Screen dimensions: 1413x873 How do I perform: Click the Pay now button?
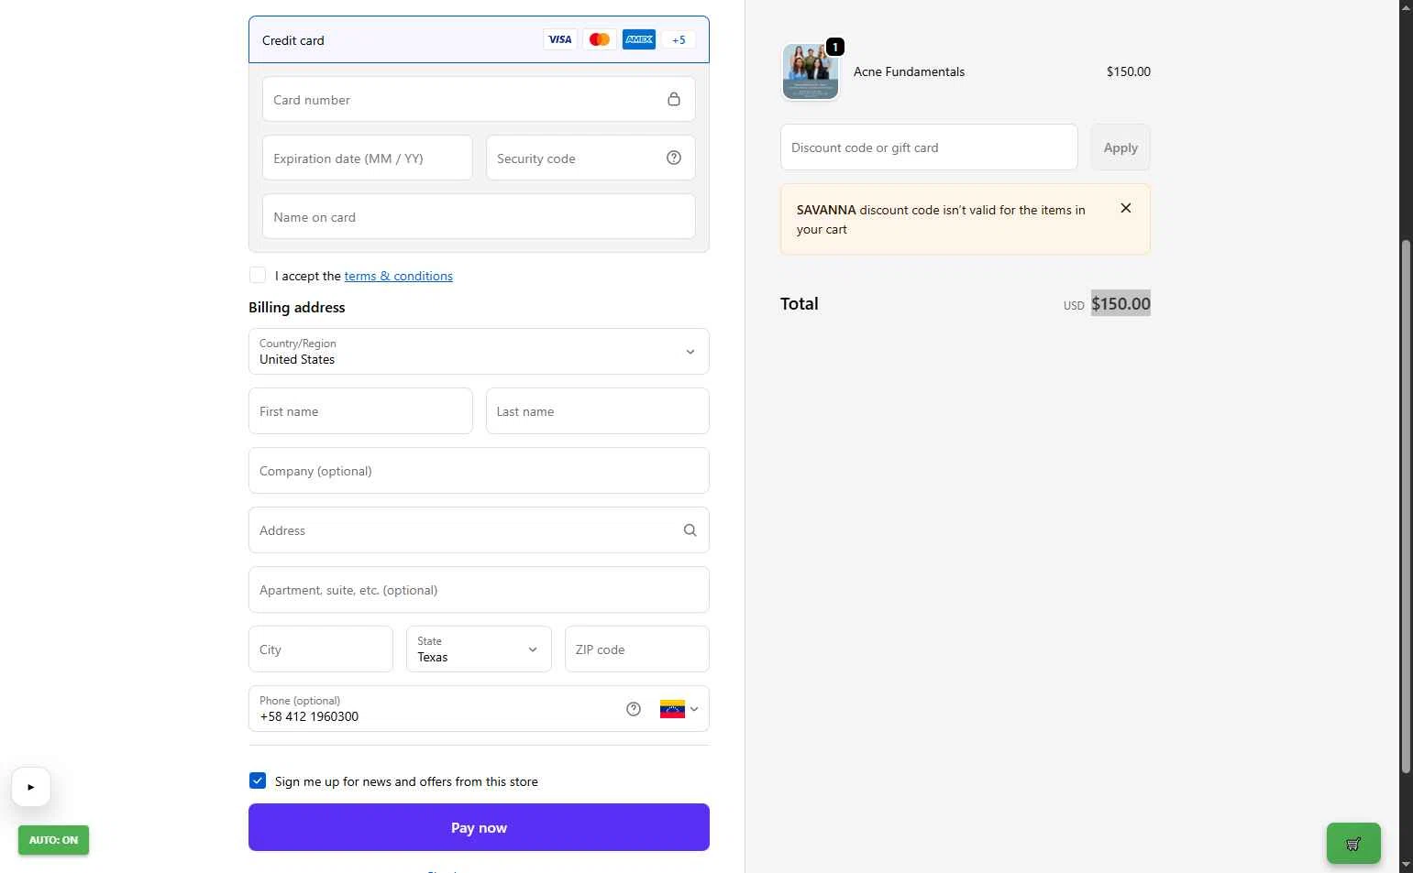tap(479, 827)
